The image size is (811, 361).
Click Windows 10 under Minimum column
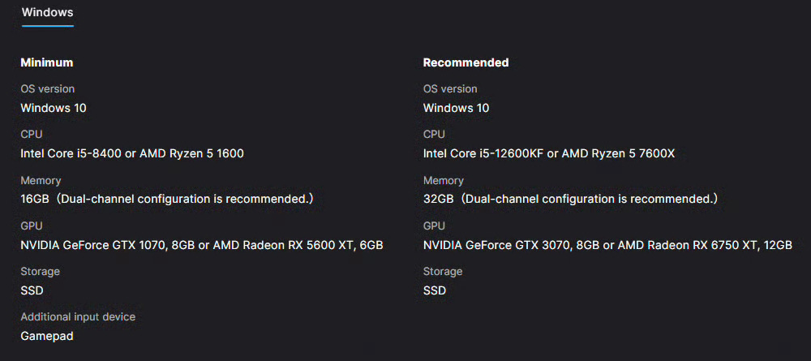[54, 108]
